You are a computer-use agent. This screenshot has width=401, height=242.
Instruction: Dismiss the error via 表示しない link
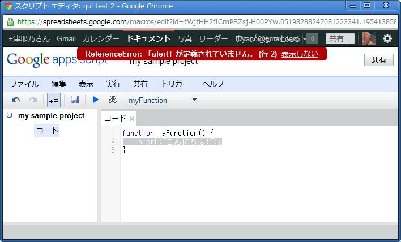pyautogui.click(x=300, y=54)
